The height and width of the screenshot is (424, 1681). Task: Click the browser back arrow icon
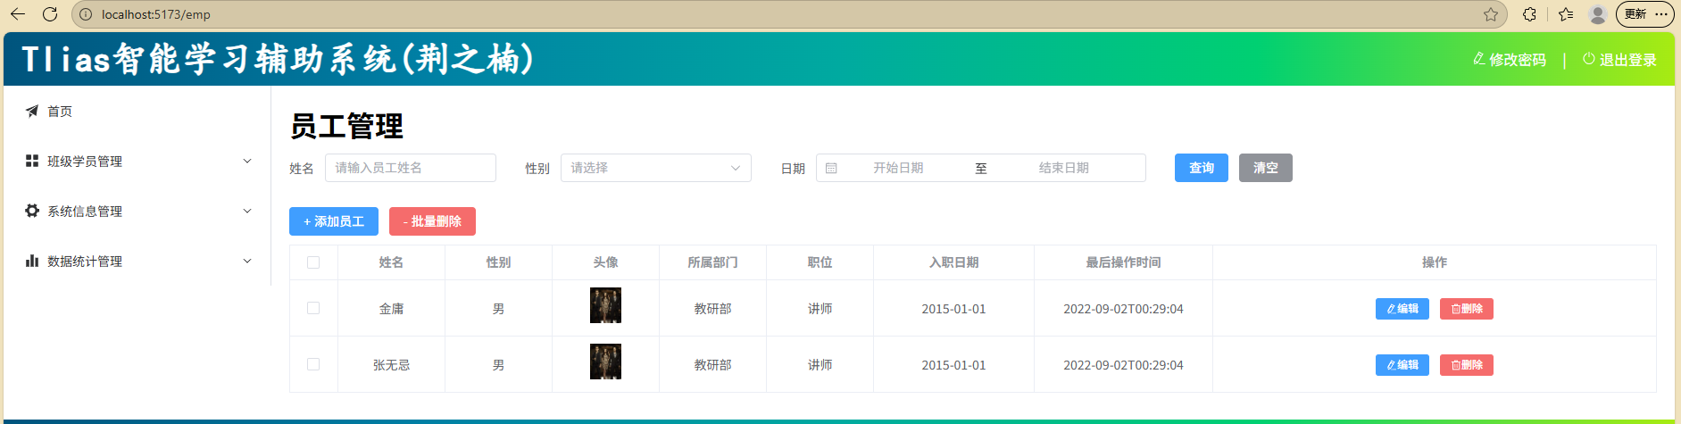(18, 14)
